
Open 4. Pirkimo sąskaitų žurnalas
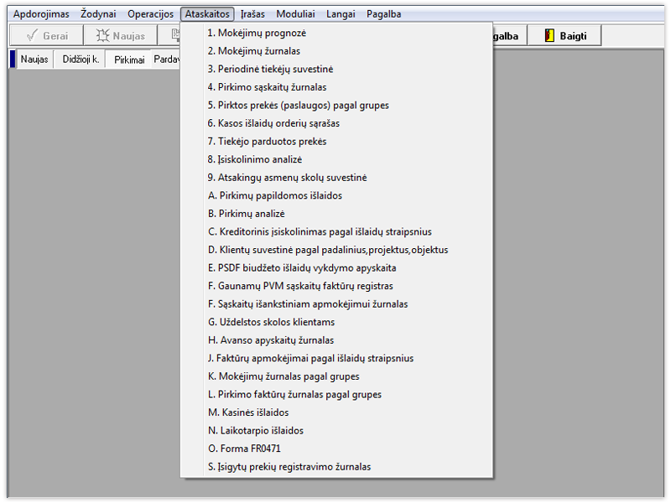[x=336, y=87]
